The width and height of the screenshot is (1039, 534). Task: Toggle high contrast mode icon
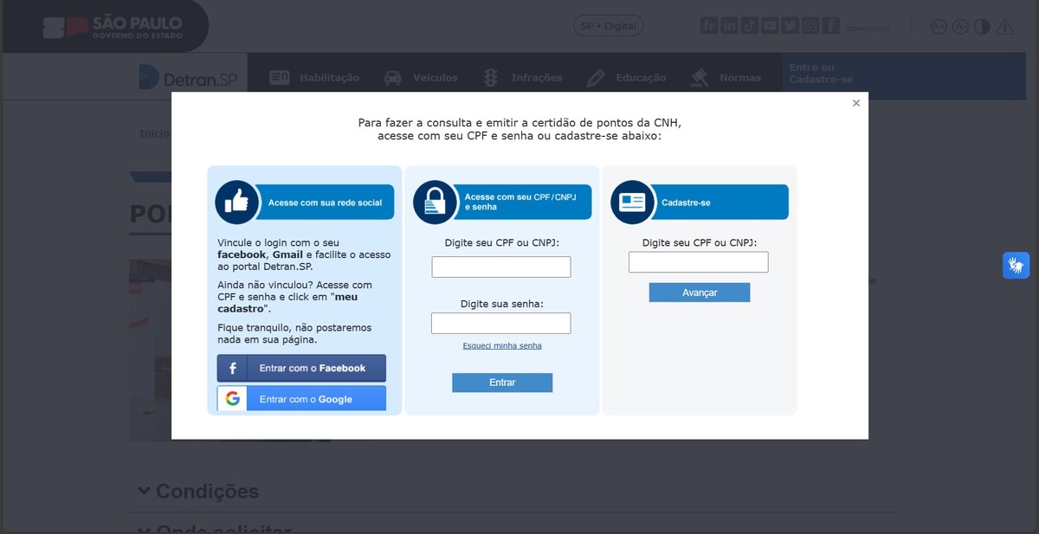(x=982, y=27)
